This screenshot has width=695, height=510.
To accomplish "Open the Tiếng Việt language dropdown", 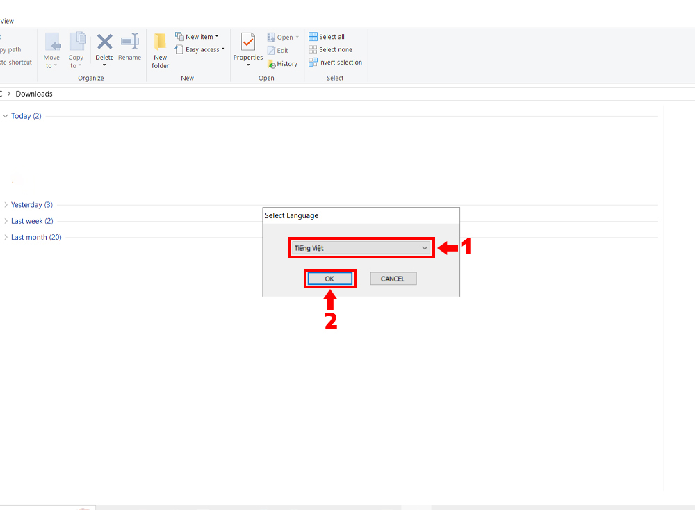I will click(x=361, y=247).
